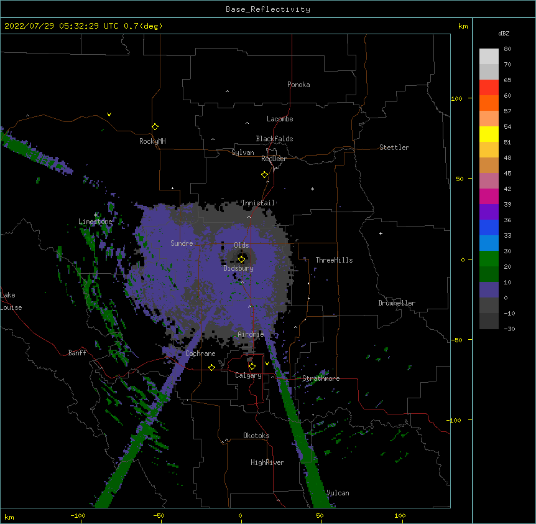Click the Sundre town label

tap(182, 243)
